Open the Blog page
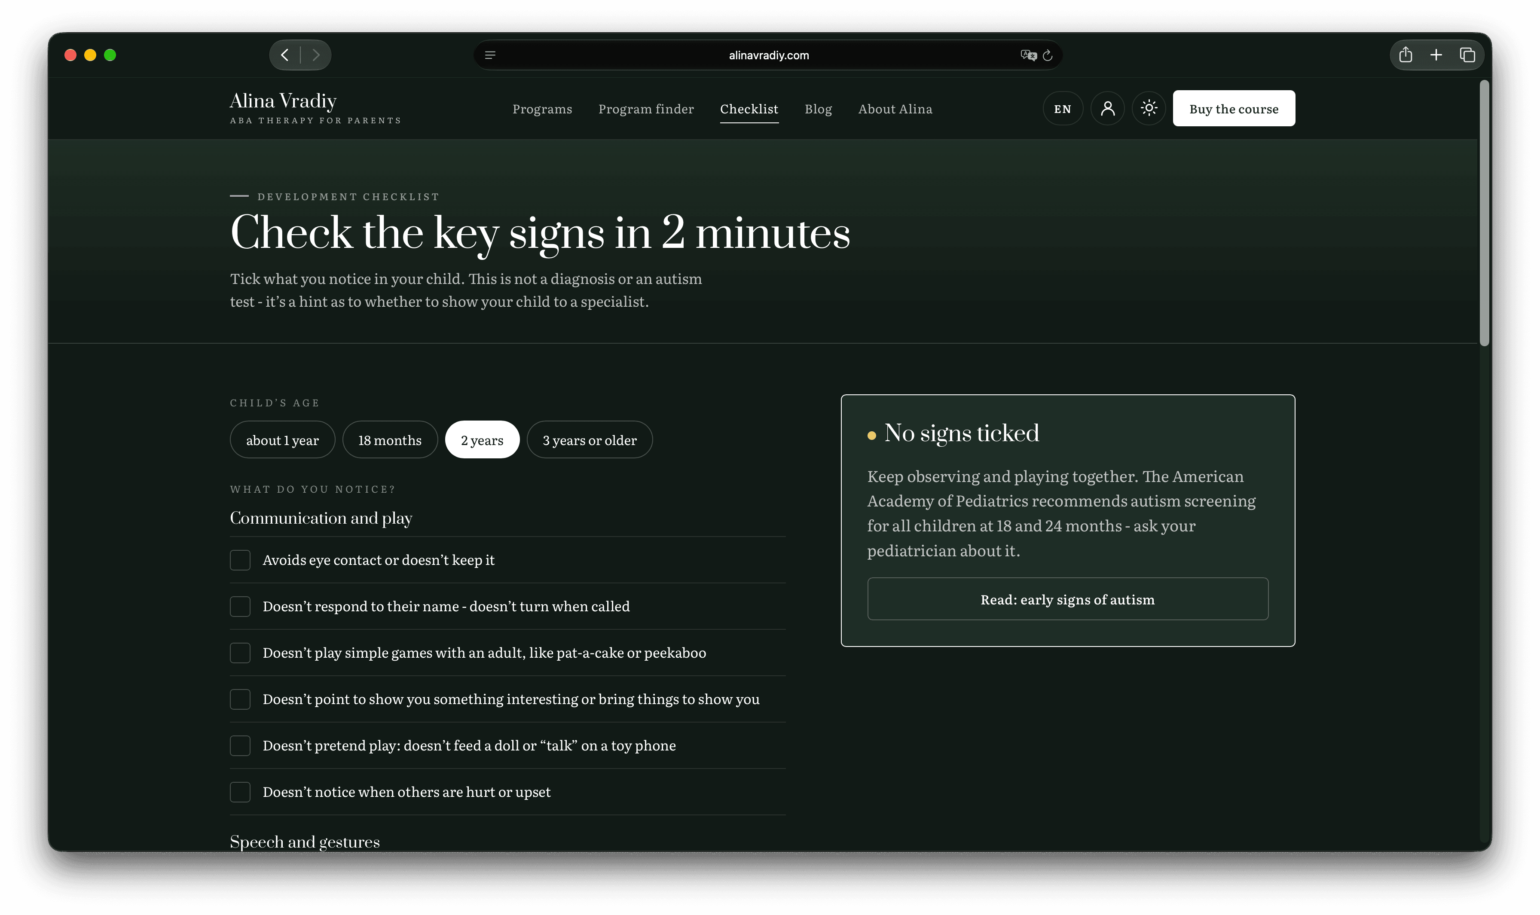The height and width of the screenshot is (915, 1540). (x=819, y=109)
